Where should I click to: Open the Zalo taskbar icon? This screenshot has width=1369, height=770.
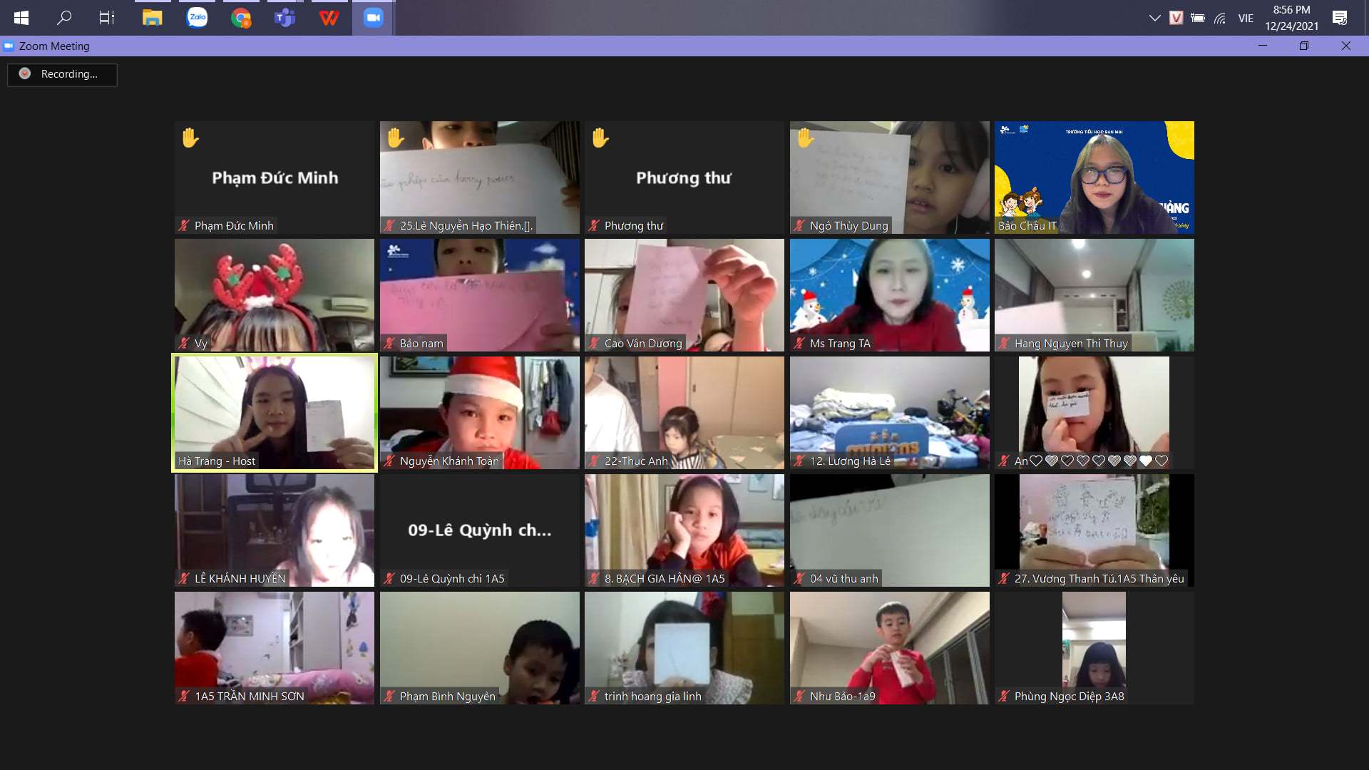pyautogui.click(x=197, y=18)
